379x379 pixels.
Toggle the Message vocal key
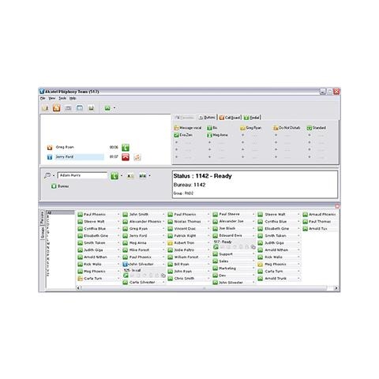pyautogui.click(x=188, y=128)
